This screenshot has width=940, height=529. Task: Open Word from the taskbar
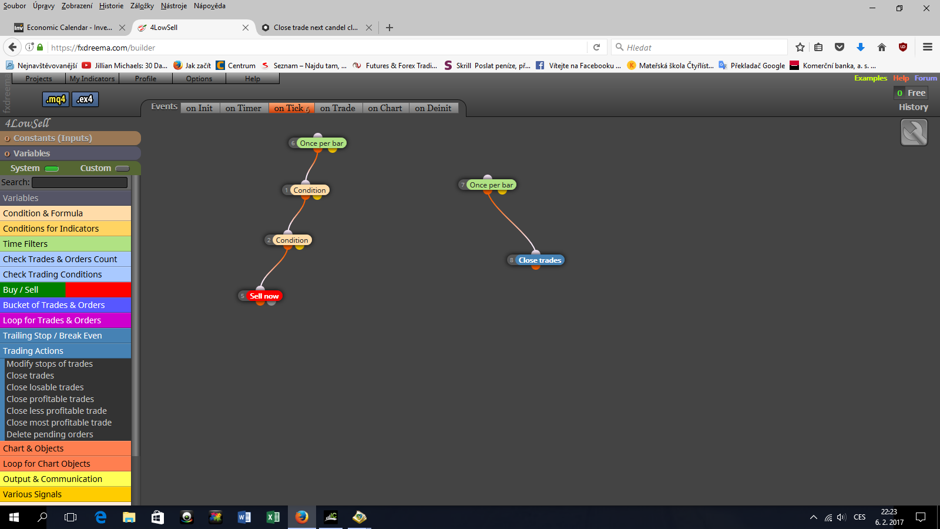click(x=244, y=517)
